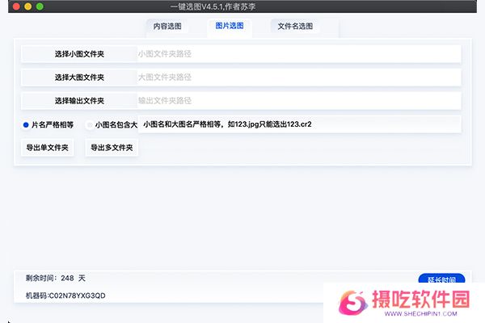Maximize the window with the green button

click(40, 6)
